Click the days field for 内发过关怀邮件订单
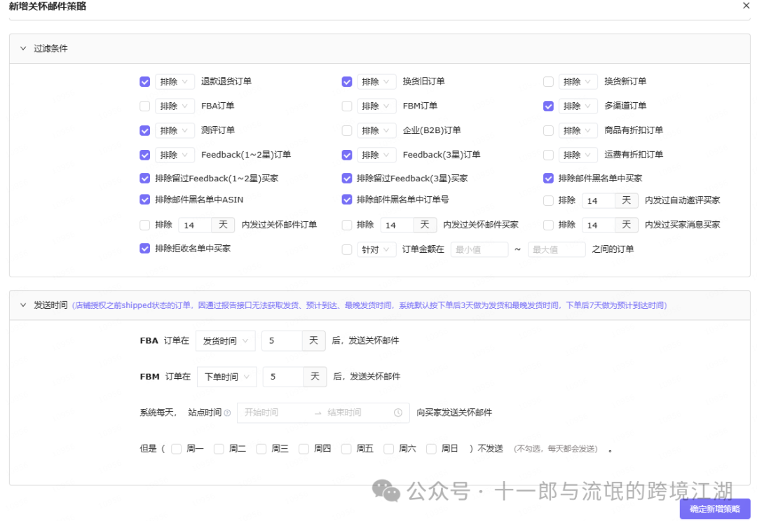The width and height of the screenshot is (757, 521). [x=195, y=225]
